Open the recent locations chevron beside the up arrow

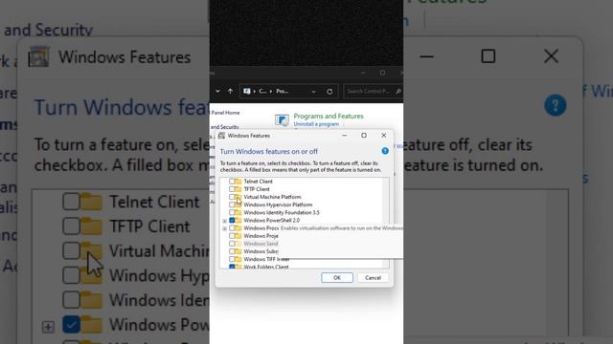coord(217,91)
